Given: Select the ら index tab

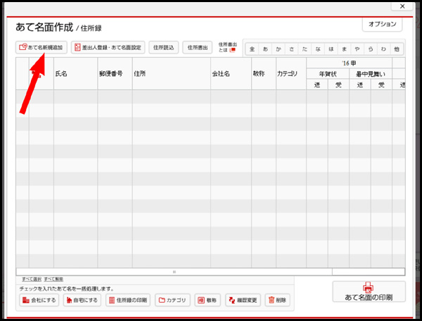Looking at the screenshot, I should click(x=371, y=49).
